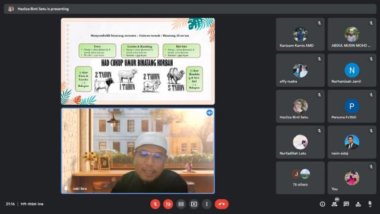Click the speaking indicator on zaki ibra's video
This screenshot has height=214, width=380.
[x=210, y=113]
